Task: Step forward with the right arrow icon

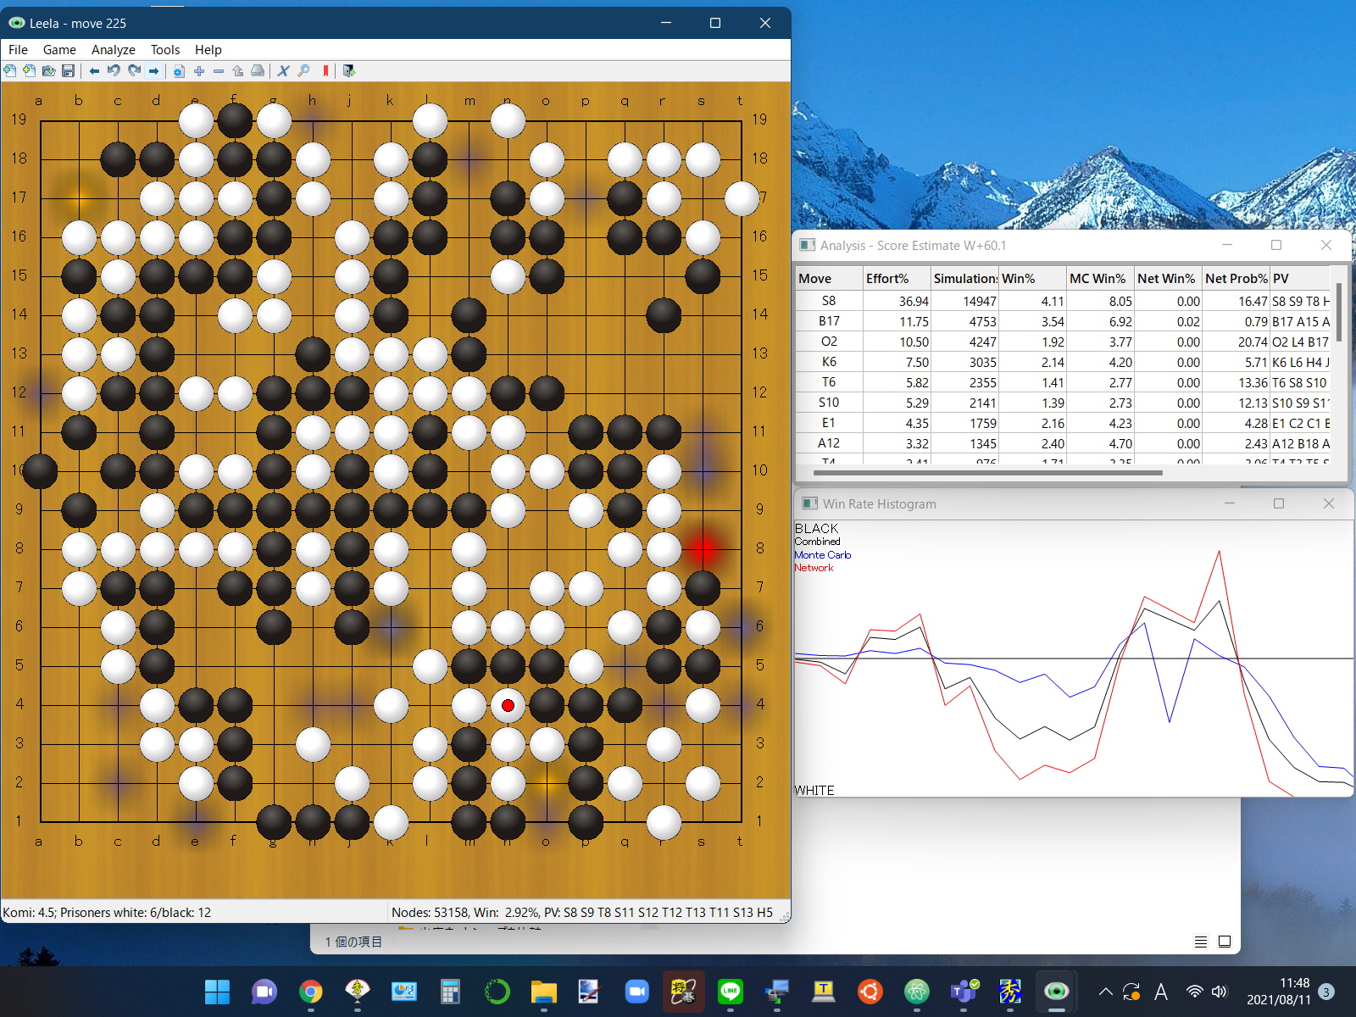Action: tap(153, 71)
